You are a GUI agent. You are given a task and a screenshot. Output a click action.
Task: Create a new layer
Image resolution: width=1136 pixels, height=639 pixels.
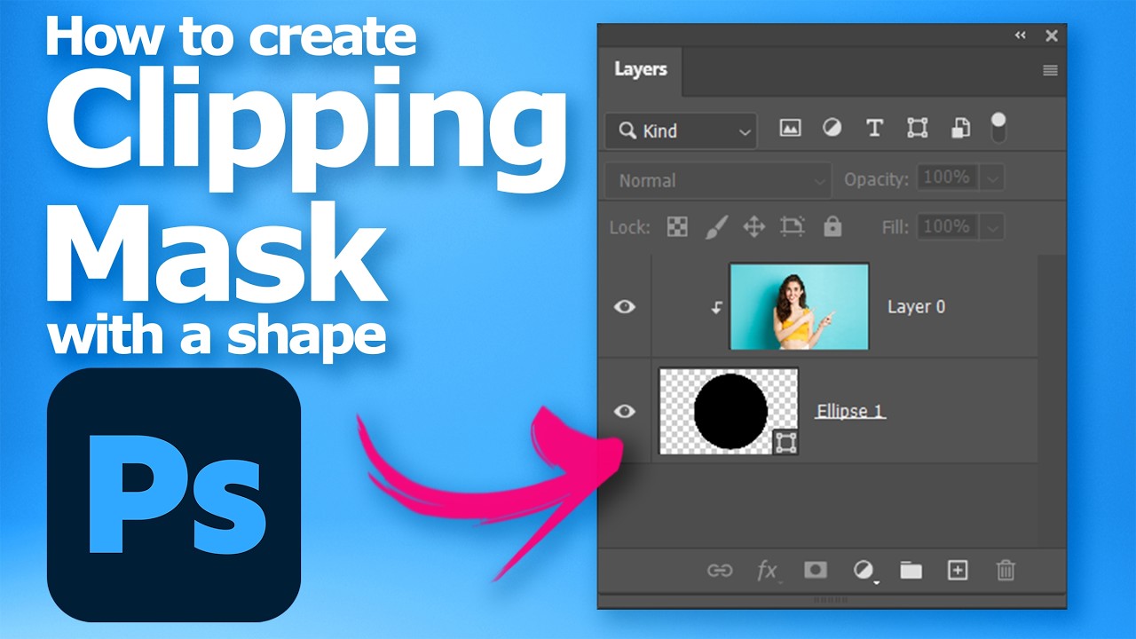tap(958, 571)
